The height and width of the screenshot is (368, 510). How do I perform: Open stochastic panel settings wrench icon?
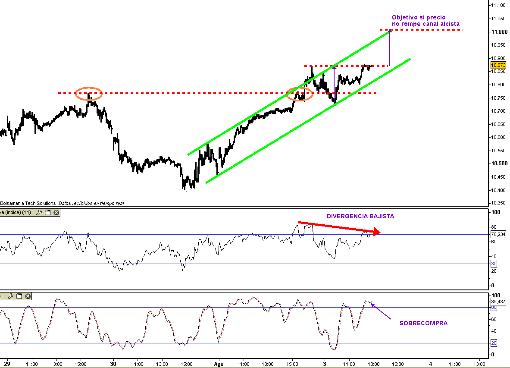point(10,296)
